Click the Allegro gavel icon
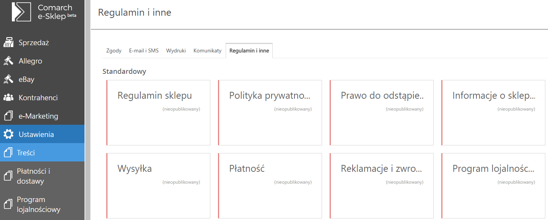The image size is (548, 220). 8,61
